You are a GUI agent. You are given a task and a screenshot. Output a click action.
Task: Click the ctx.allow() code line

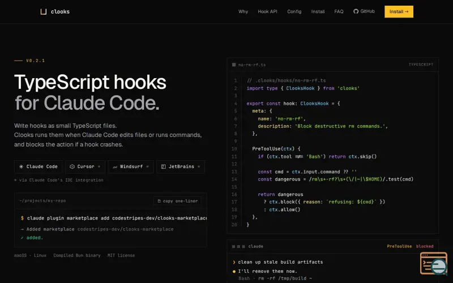[x=282, y=209]
